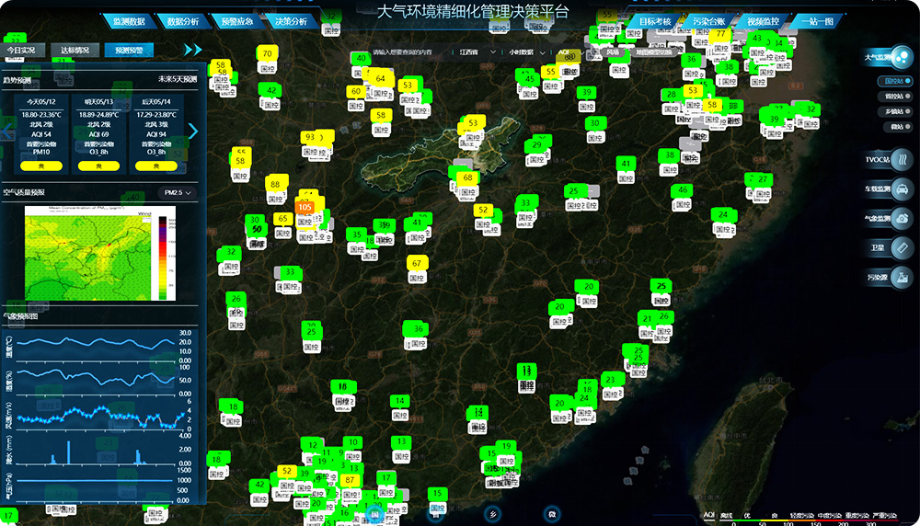The width and height of the screenshot is (920, 526).
Task: Open the 卫星 satellite layer icon
Action: (903, 248)
